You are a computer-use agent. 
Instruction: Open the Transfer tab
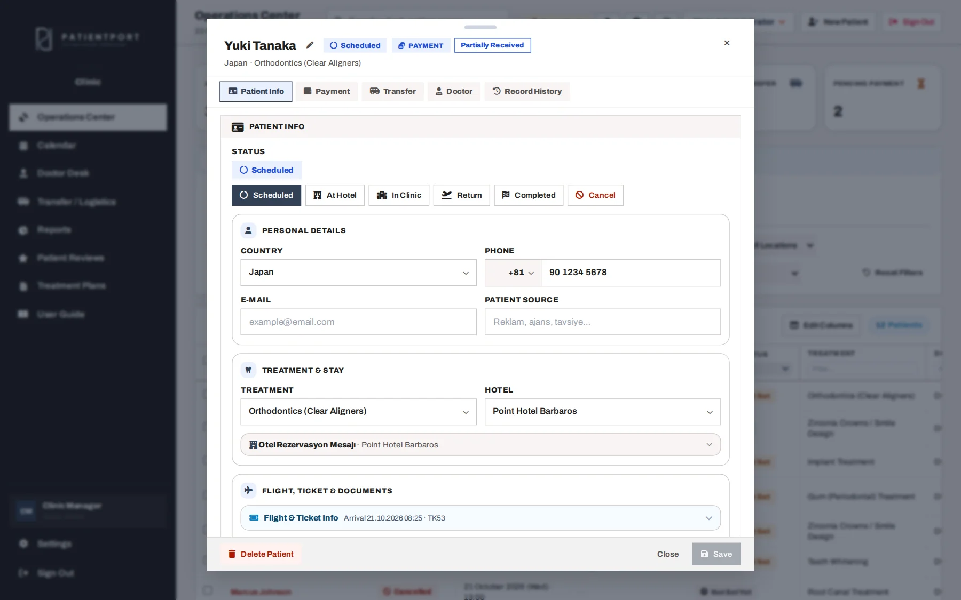tap(392, 91)
